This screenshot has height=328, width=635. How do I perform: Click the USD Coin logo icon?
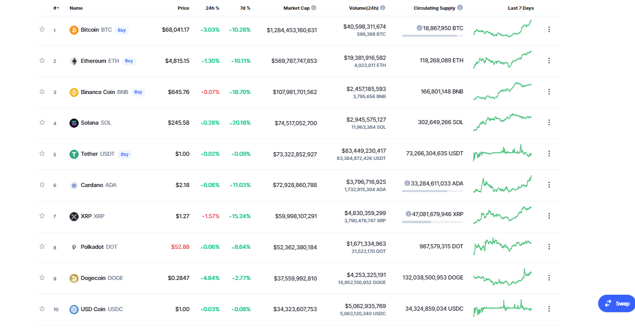[x=74, y=309]
